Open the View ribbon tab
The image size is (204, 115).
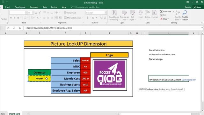coord(64,7)
